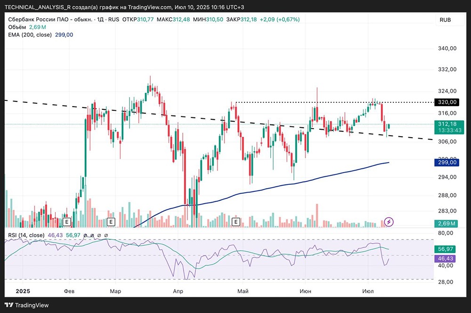Image resolution: width=471 pixels, height=313 pixels.
Task: Click the МИН 310,50 low value
Action: click(208, 19)
